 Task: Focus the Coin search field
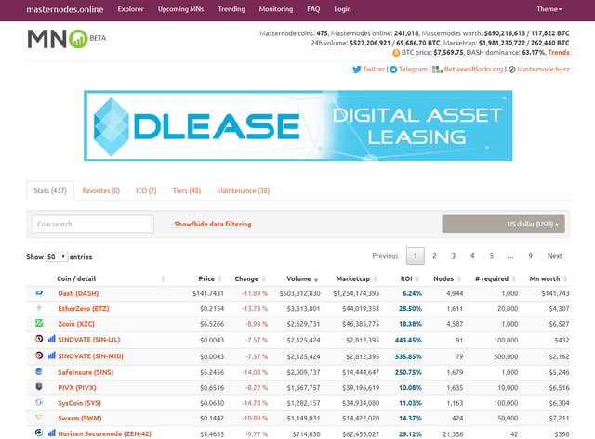click(x=93, y=225)
